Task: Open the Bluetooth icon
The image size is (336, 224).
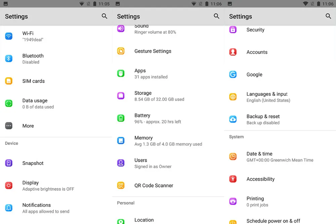Action: [x=9, y=58]
